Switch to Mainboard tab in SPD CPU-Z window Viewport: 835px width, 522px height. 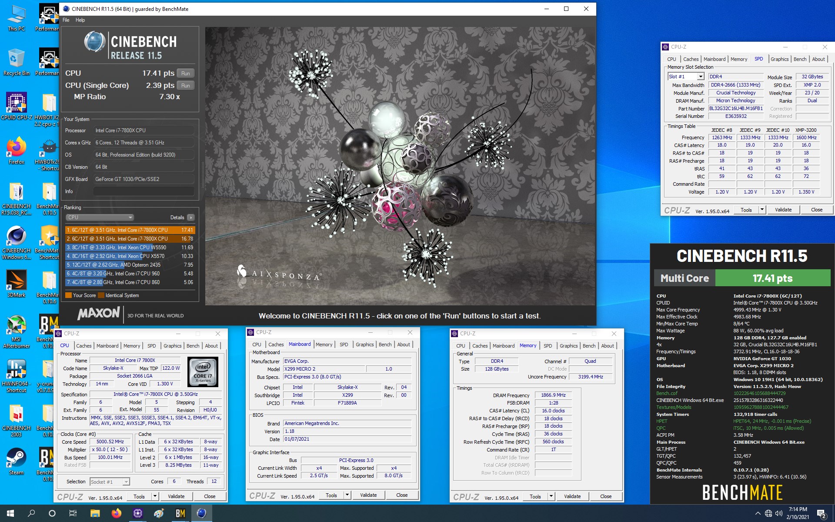click(x=715, y=59)
